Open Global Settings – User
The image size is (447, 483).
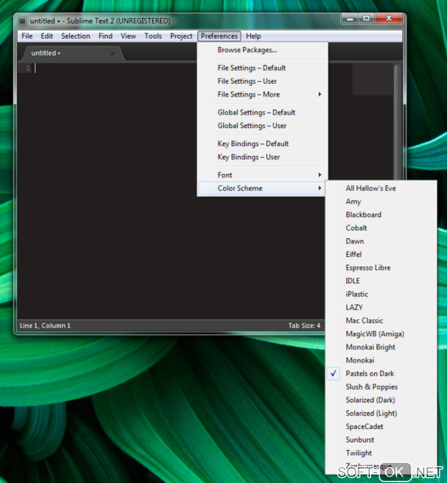click(x=263, y=126)
